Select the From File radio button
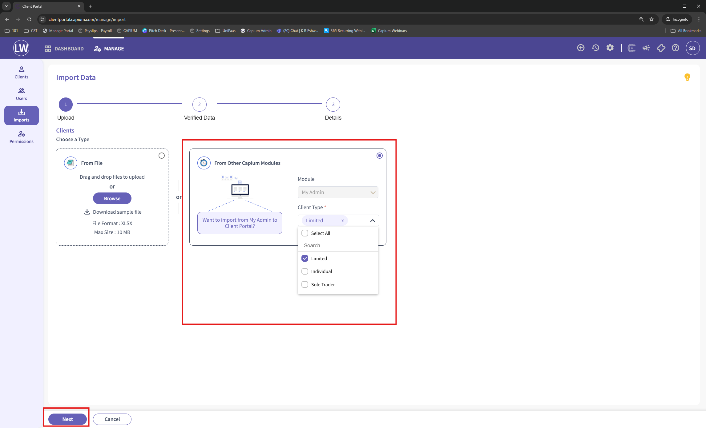The height and width of the screenshot is (428, 706). (x=162, y=156)
